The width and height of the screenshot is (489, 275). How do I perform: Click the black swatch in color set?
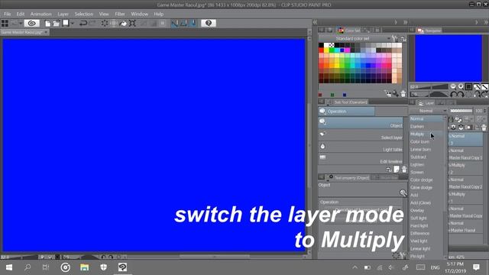pos(321,45)
